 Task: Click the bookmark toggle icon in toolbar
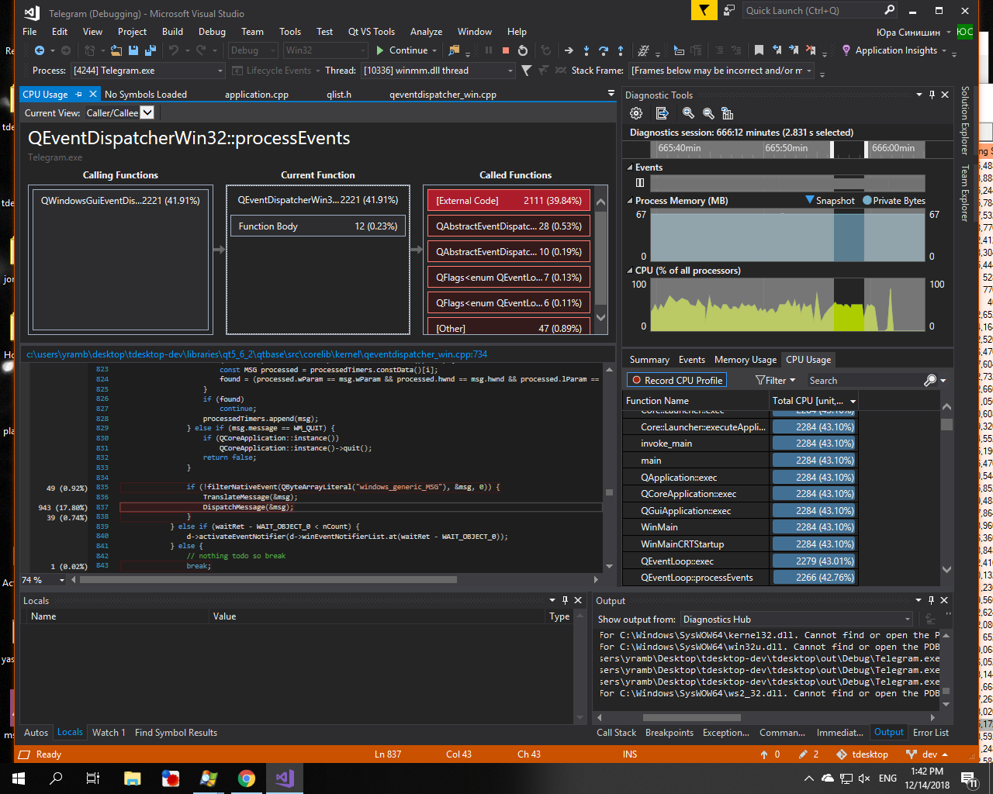pos(759,50)
